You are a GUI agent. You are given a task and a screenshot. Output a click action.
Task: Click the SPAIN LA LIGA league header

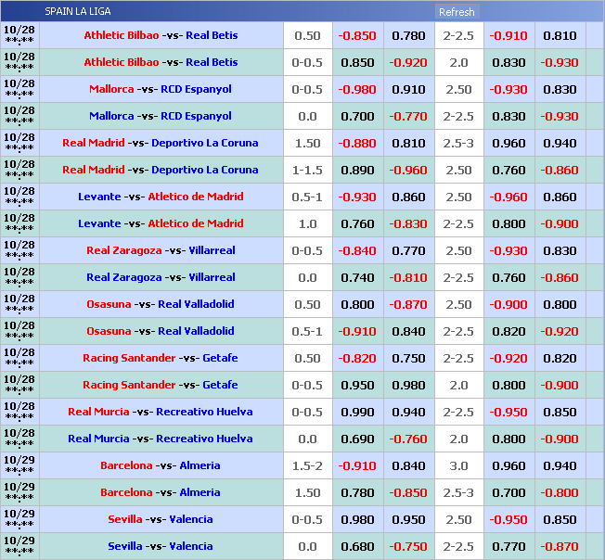pyautogui.click(x=77, y=12)
